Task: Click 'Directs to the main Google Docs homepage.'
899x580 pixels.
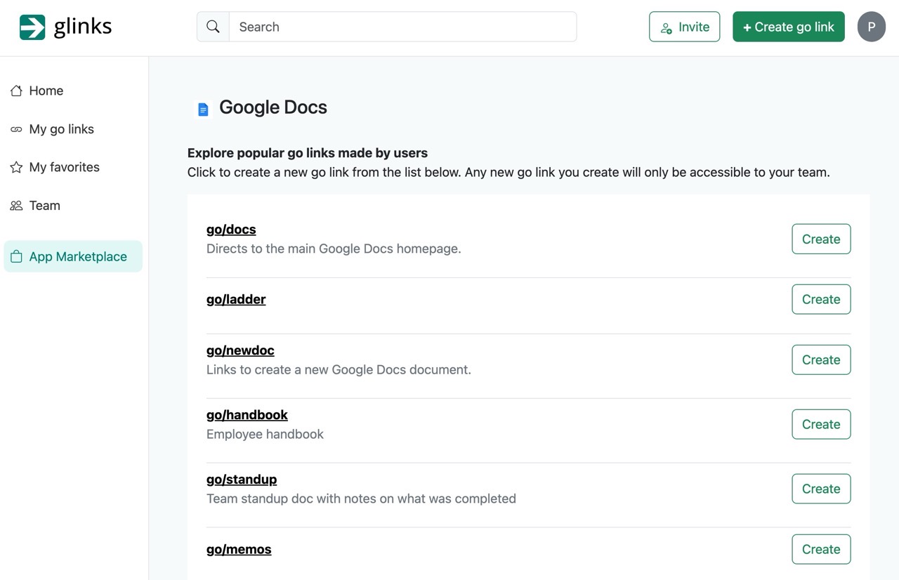Action: 334,249
